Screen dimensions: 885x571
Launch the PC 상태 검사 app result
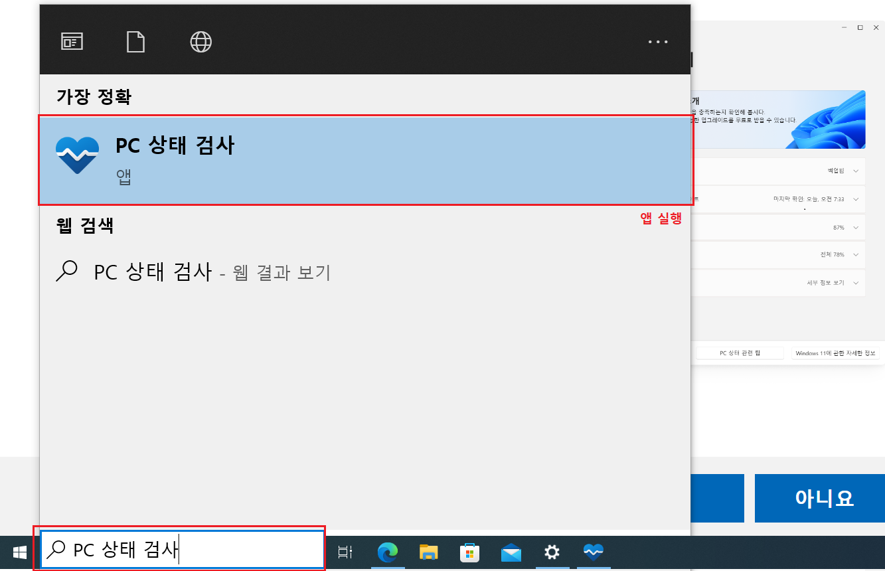365,161
